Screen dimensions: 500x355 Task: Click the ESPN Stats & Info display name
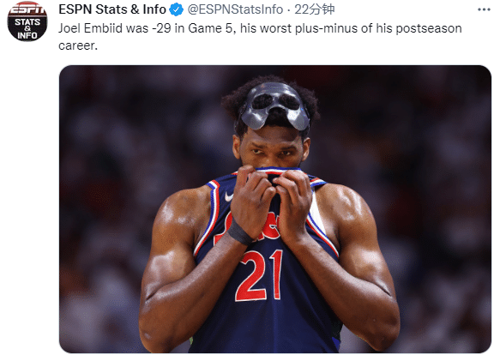tap(112, 9)
